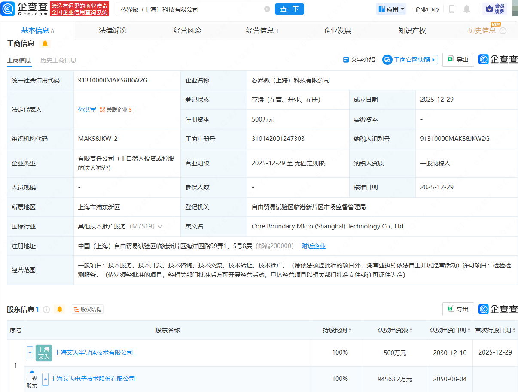Expand shareholder 上海艾为电子技术股份有限公司 with plus icon
The width and height of the screenshot is (518, 392).
[x=46, y=379]
